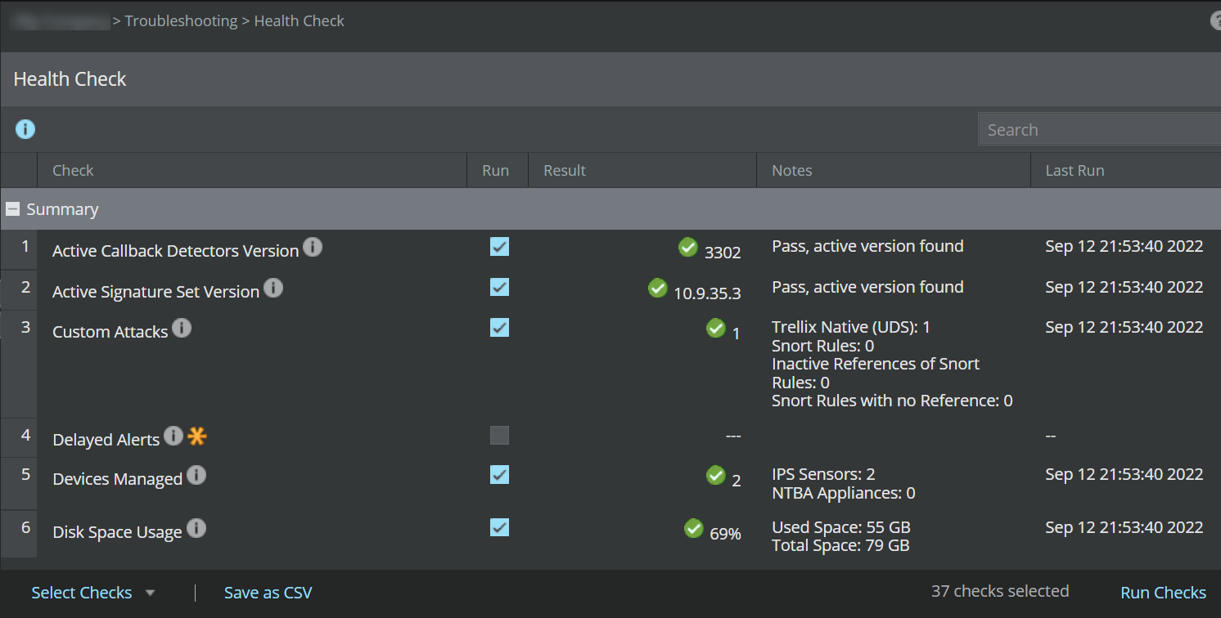1221x618 pixels.
Task: Navigate to Troubleshooting breadcrumb
Action: coord(181,21)
